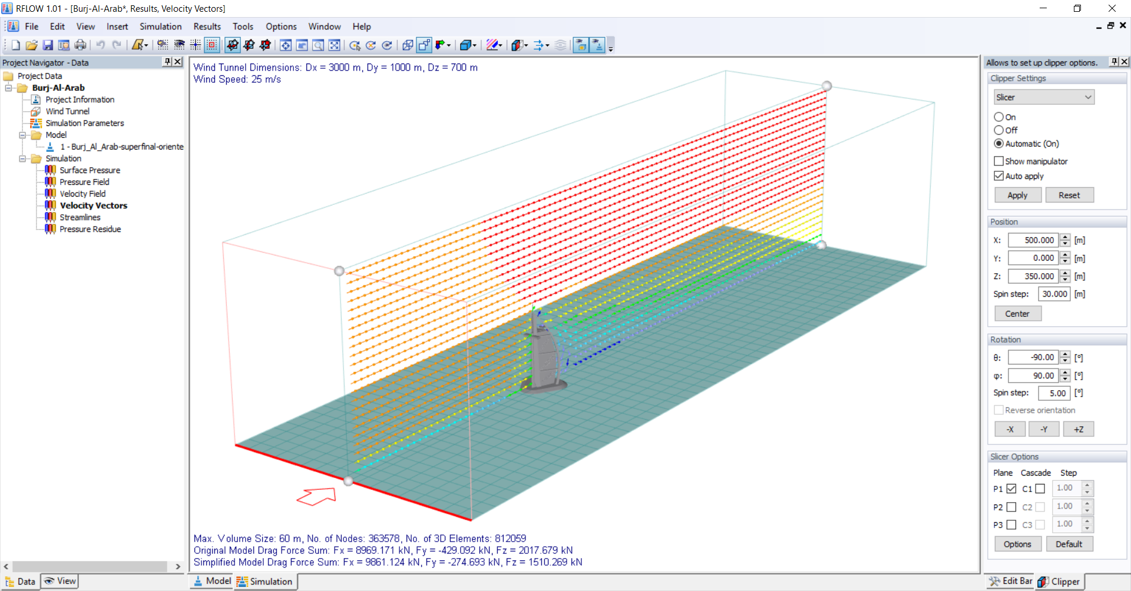Screen dimensions: 1131x591
Task: Open a project with the folder icon
Action: 32,45
